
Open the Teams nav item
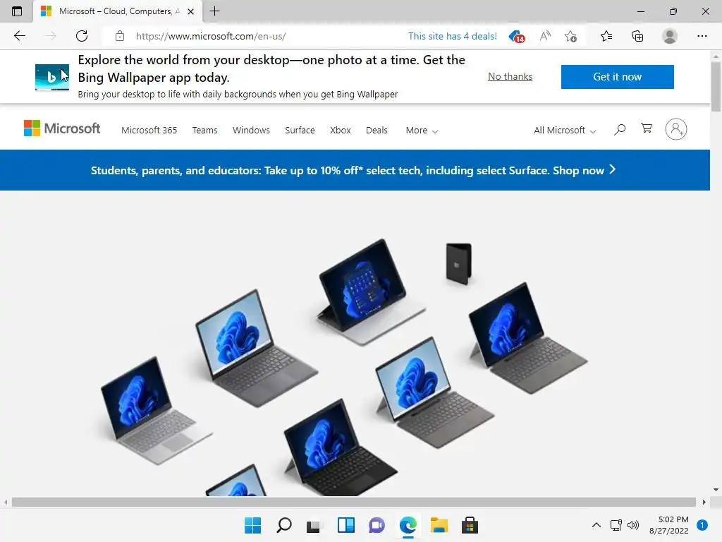pyautogui.click(x=205, y=131)
